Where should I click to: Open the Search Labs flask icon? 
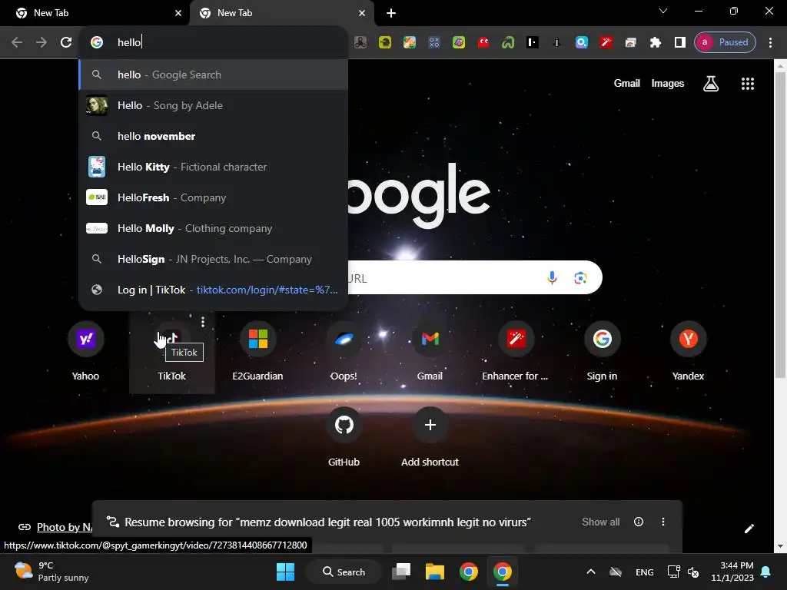(711, 84)
